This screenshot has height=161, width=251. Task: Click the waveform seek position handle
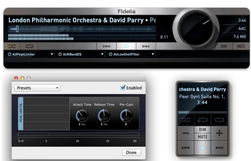pos(17,29)
